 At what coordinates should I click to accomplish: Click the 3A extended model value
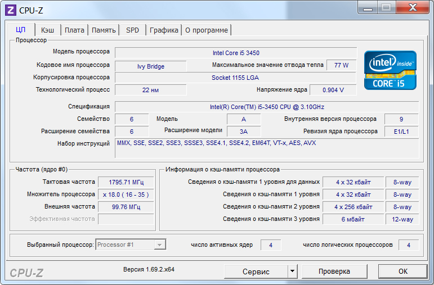coord(244,132)
